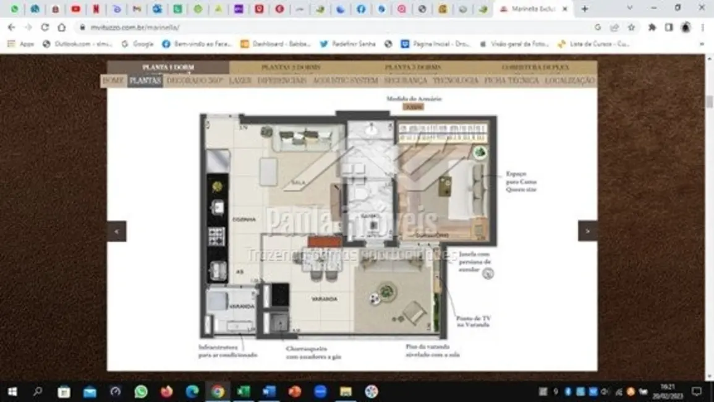Click the page vertical scrollbar thumb

[709, 102]
